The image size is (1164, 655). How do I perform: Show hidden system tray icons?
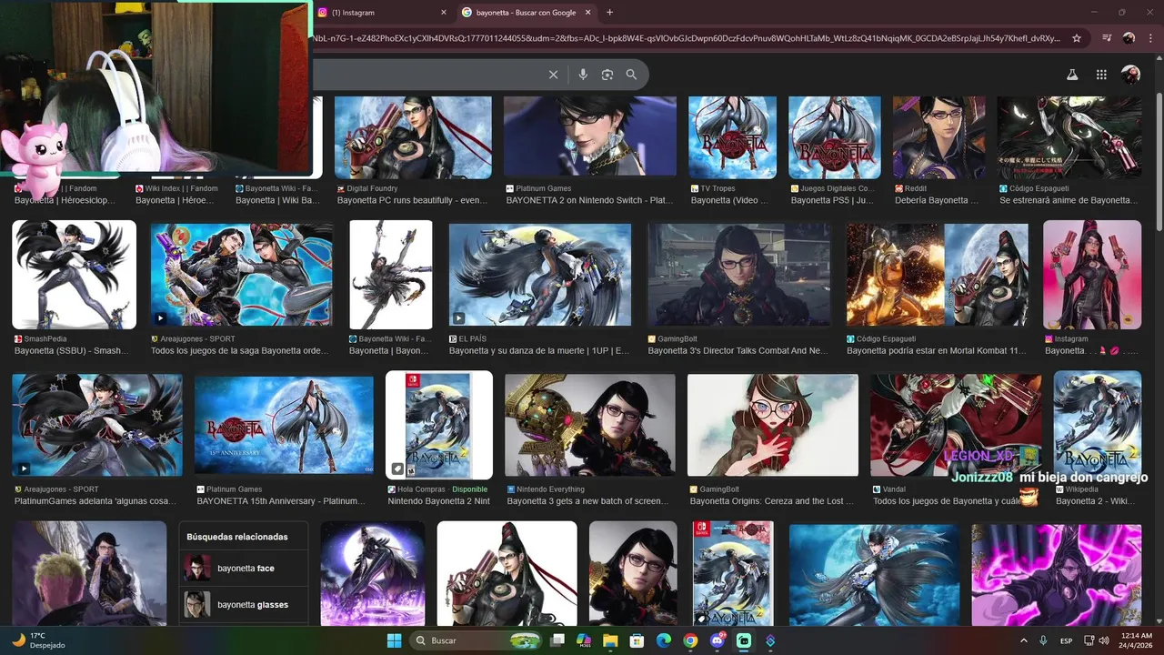click(1023, 640)
